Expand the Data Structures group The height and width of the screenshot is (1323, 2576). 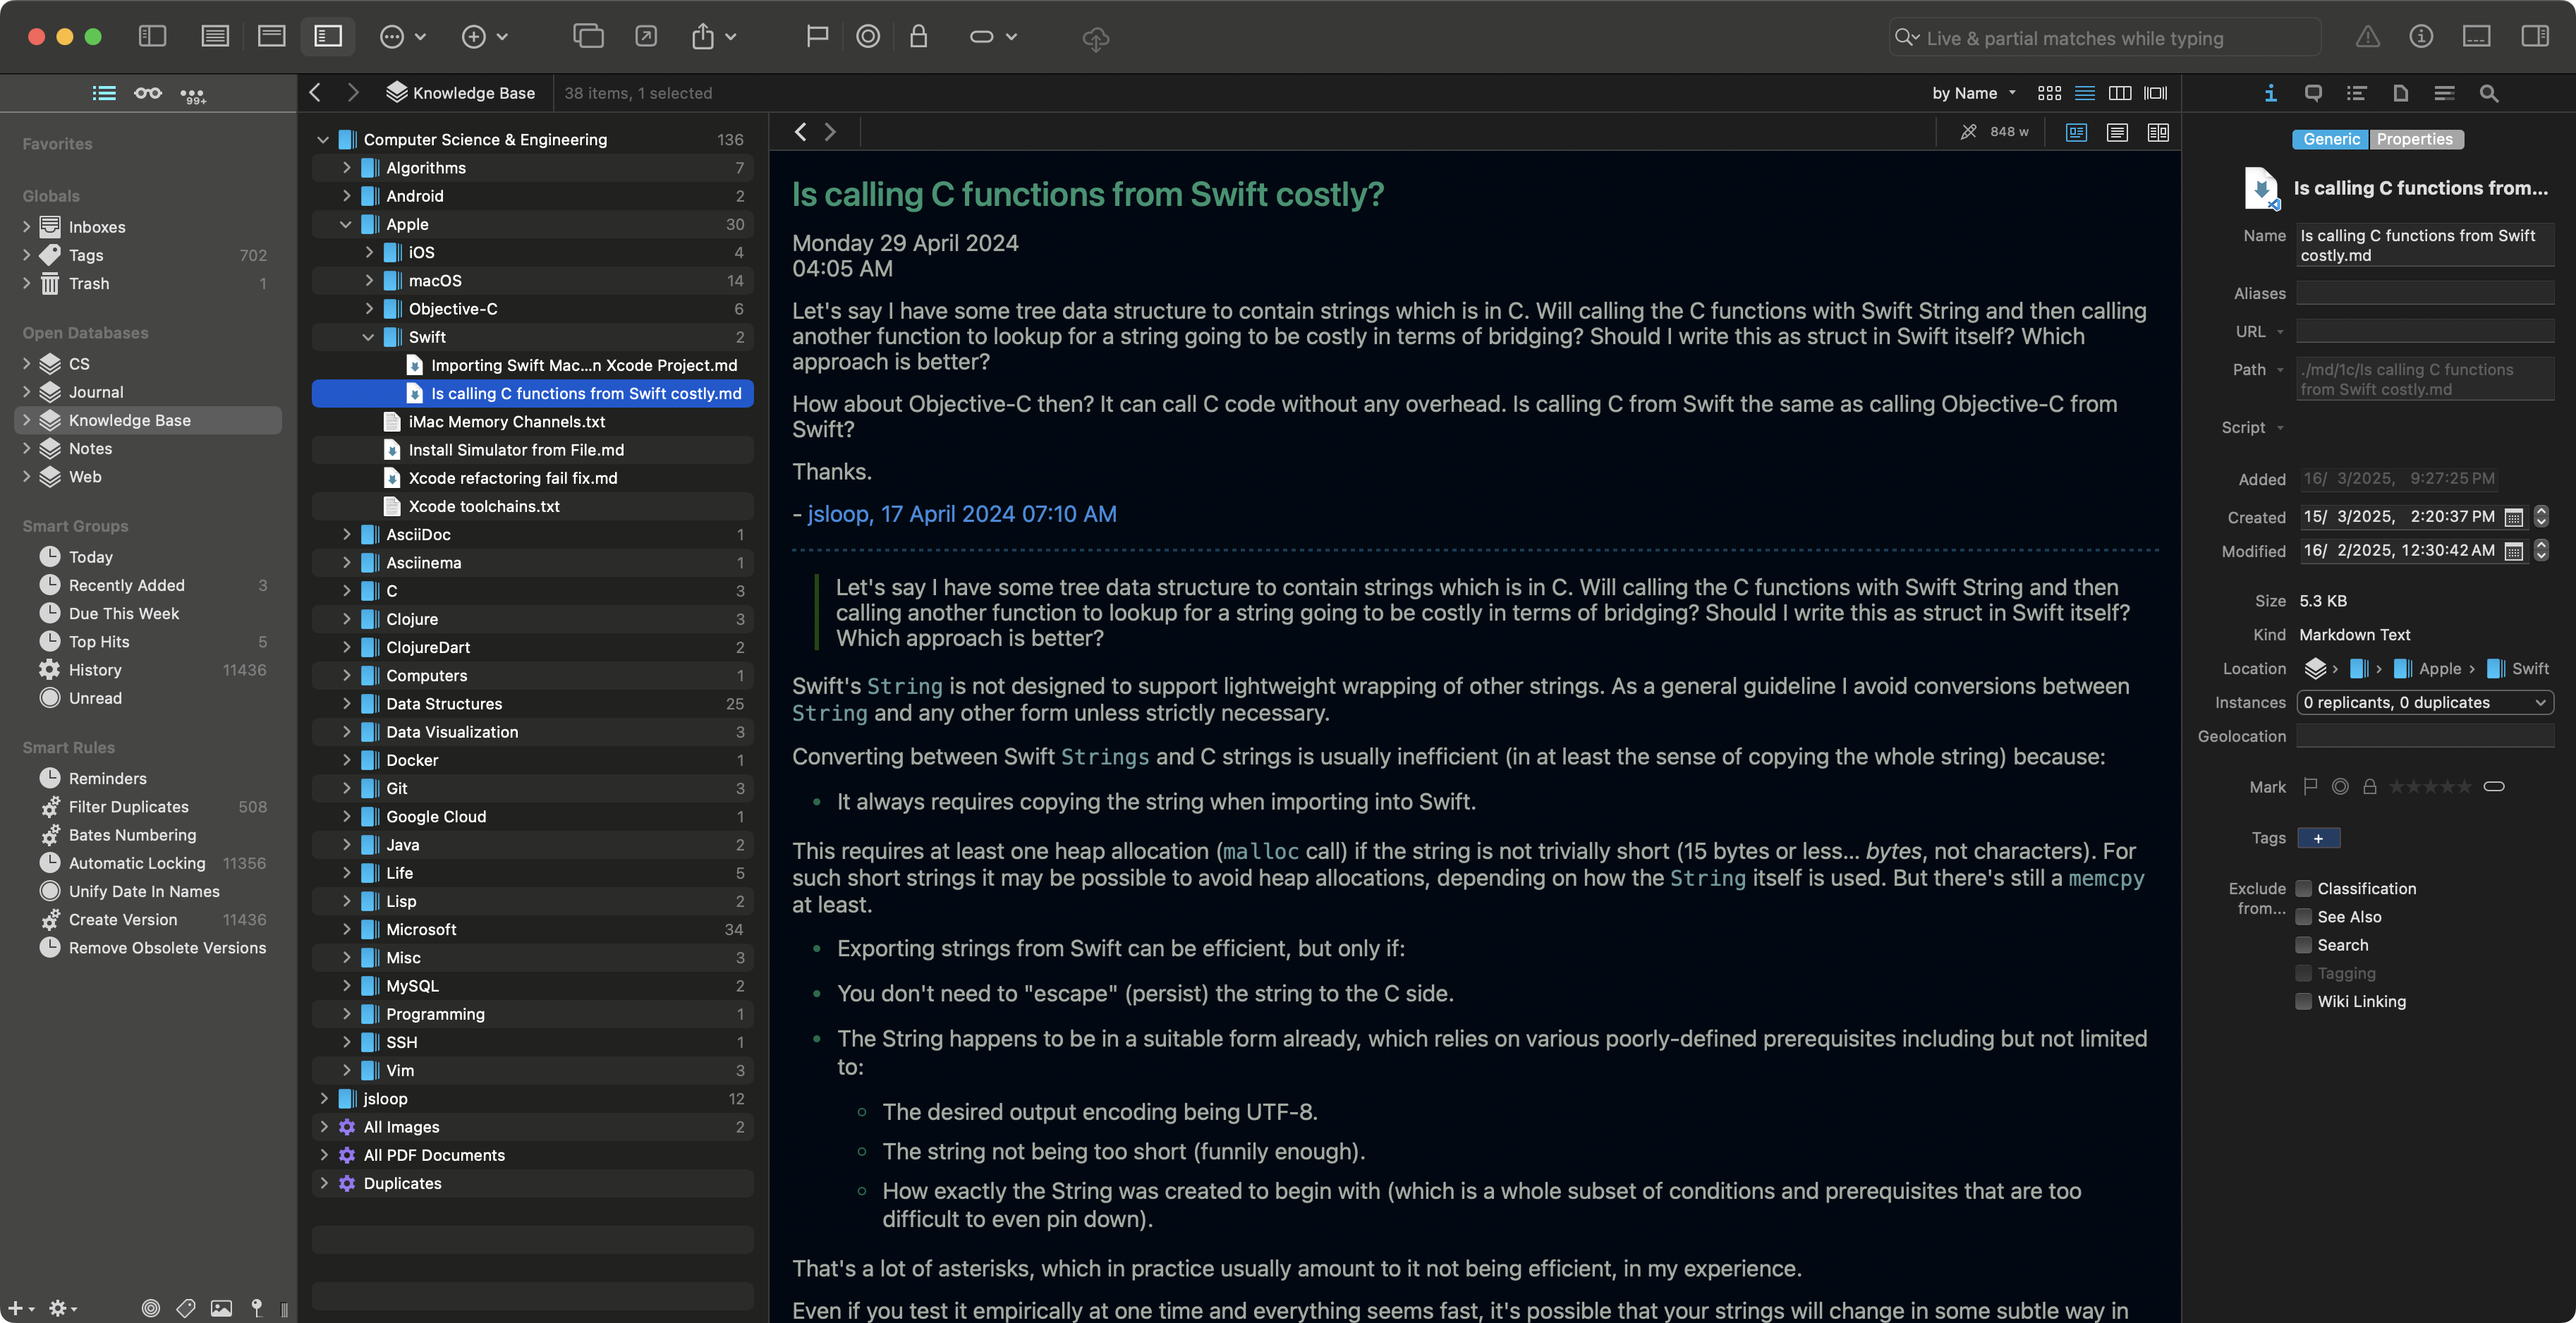click(346, 703)
